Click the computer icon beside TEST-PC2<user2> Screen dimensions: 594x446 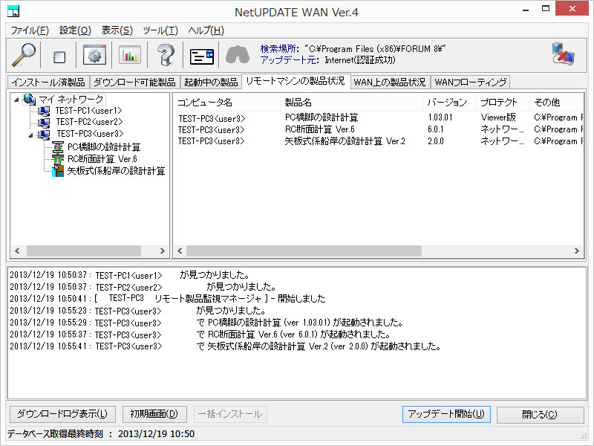click(44, 122)
